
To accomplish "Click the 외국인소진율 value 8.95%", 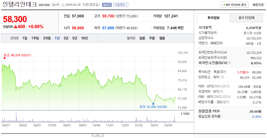I will click(256, 63).
